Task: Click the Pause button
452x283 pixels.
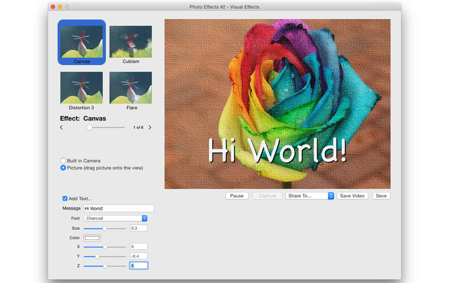Action: coord(237,196)
